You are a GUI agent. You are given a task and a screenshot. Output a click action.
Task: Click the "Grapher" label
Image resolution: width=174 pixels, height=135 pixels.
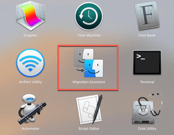point(30,35)
